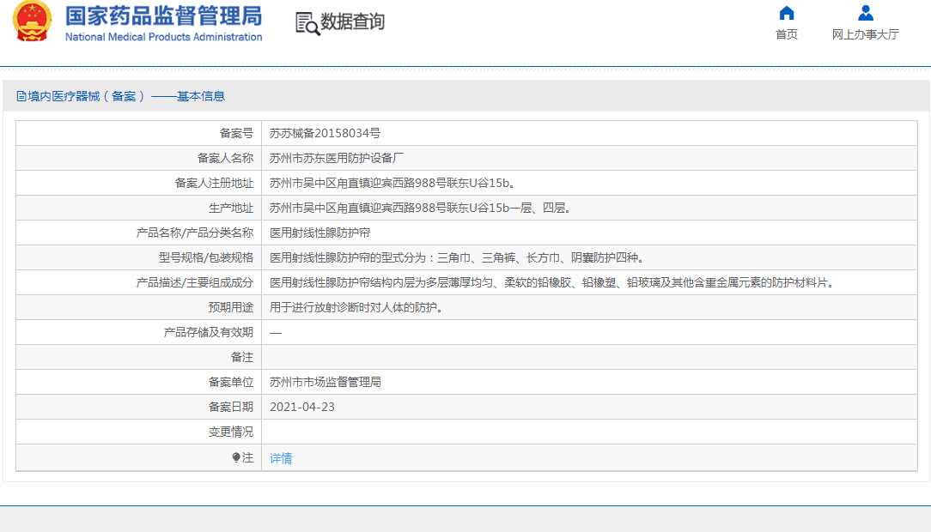
Task: Select the 备注 label cell
Action: click(x=139, y=358)
